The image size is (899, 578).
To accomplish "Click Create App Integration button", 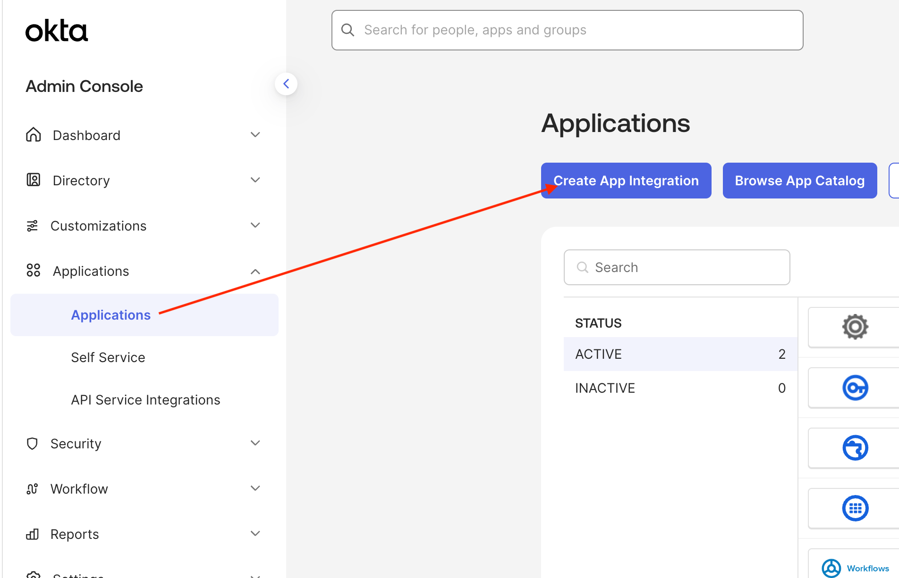I will click(626, 181).
